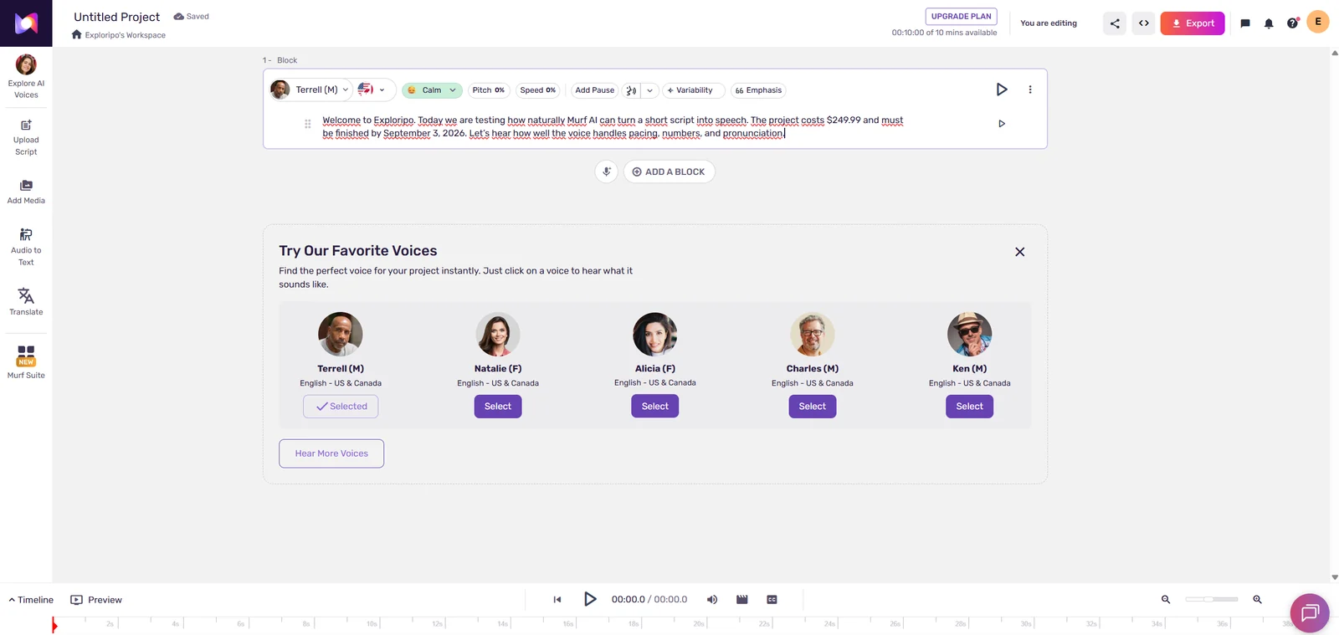1339x635 pixels.
Task: Open the Add Media panel
Action: point(26,192)
